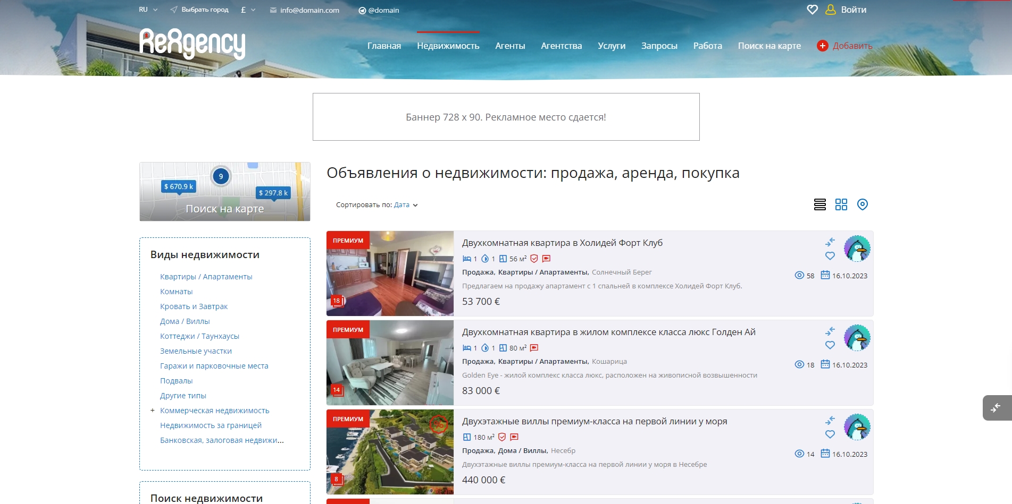Open agent avatar of Голден Ай listing
Viewport: 1012px width, 504px height.
click(x=857, y=338)
